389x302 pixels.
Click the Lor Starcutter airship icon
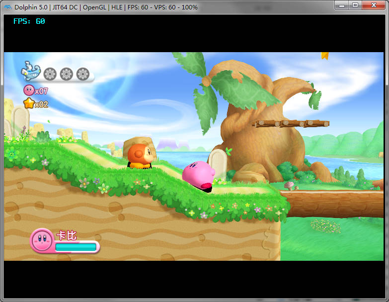(31, 71)
